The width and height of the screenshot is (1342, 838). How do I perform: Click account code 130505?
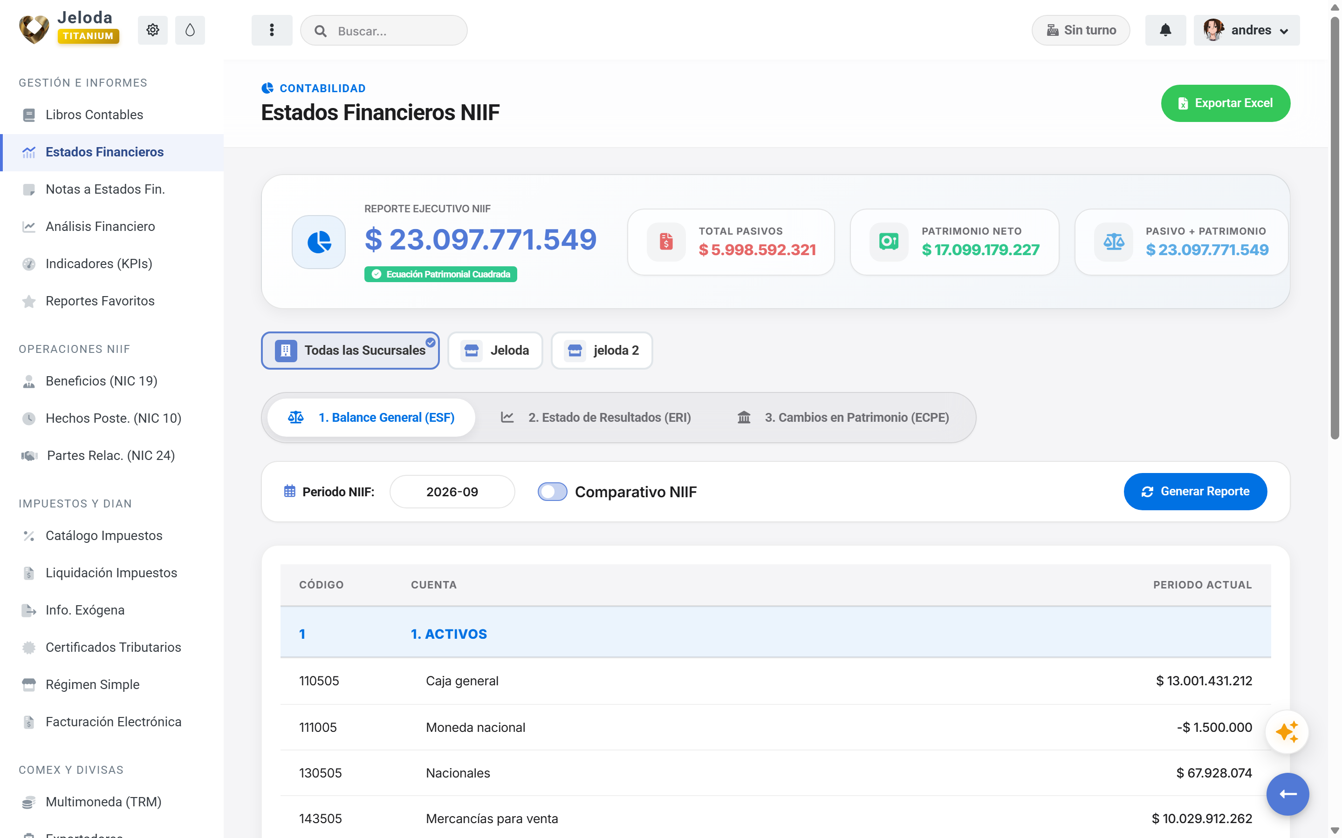(320, 773)
